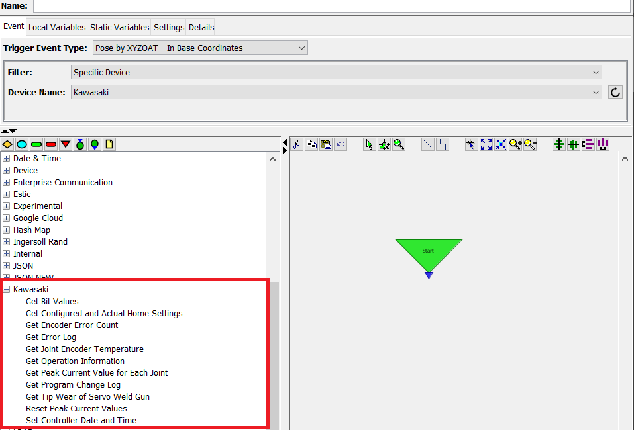Viewport: 634px width, 430px height.
Task: Select the yellow note page icon
Action: (x=109, y=144)
